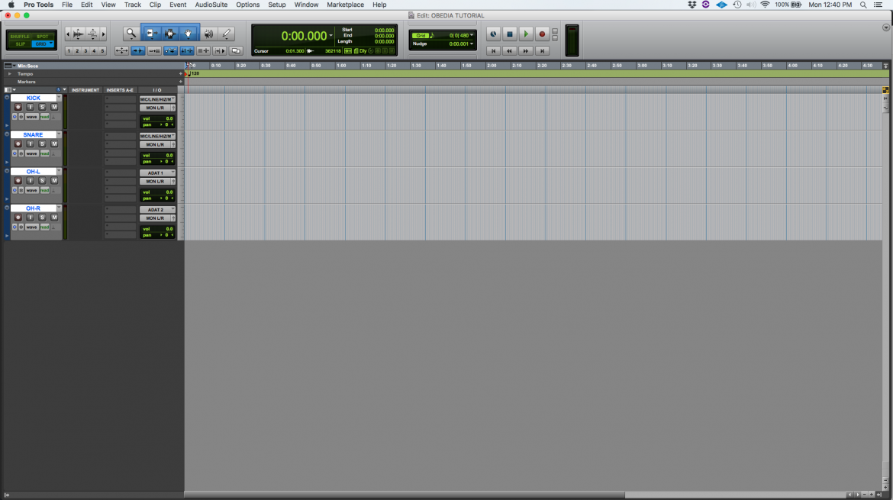Enable Input monitoring on OH-R
Viewport: 893px width, 500px height.
click(x=30, y=218)
